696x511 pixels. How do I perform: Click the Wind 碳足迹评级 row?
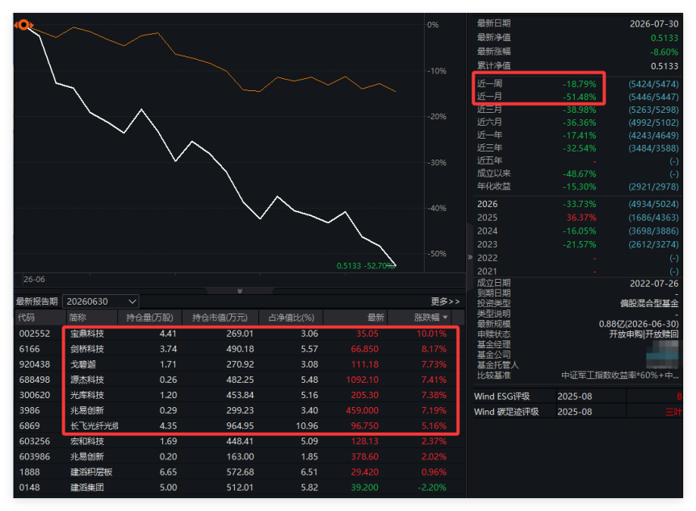click(x=577, y=412)
